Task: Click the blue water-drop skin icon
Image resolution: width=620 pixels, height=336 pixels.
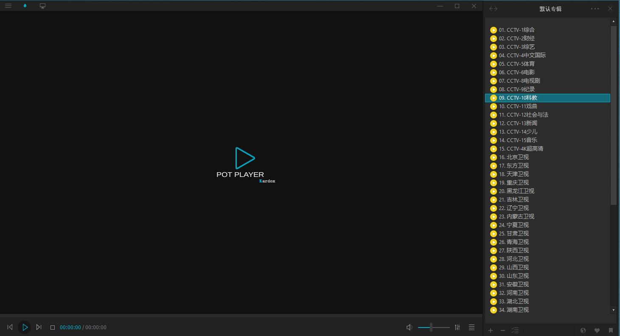Action: coord(25,6)
